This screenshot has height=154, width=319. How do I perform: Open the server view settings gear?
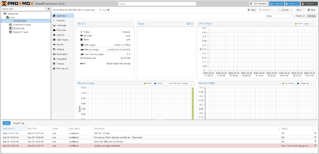coord(49,9)
